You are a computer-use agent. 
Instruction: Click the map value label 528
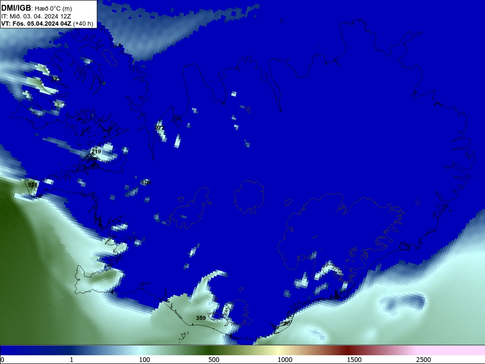coord(32,185)
